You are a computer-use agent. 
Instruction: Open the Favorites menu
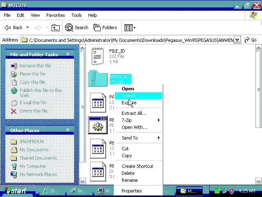tap(56, 15)
